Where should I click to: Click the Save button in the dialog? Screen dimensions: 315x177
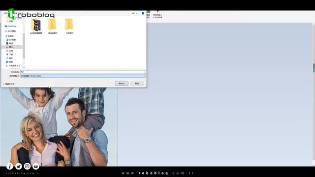[122, 84]
